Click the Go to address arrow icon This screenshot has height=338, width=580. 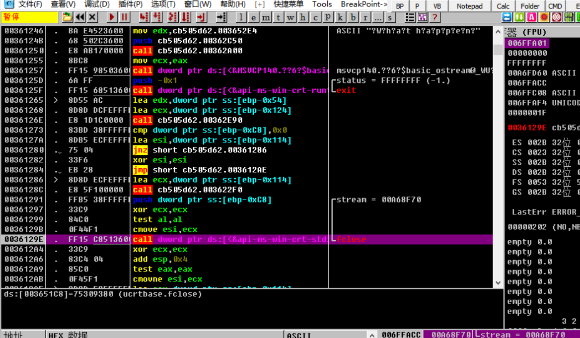tap(221, 17)
